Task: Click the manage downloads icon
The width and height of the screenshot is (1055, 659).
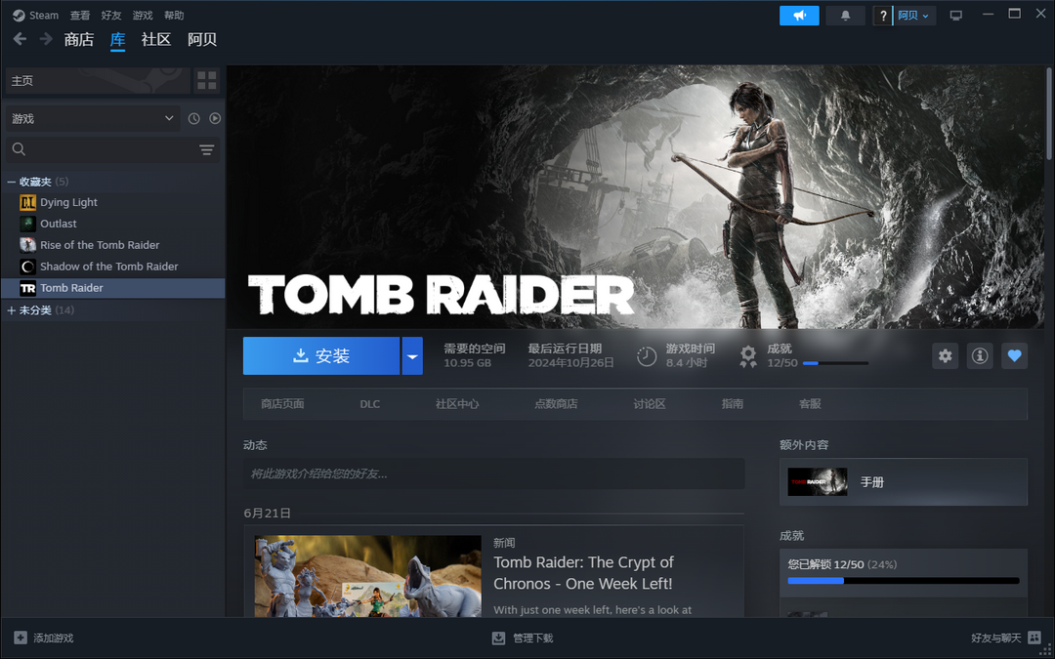Action: coord(498,638)
